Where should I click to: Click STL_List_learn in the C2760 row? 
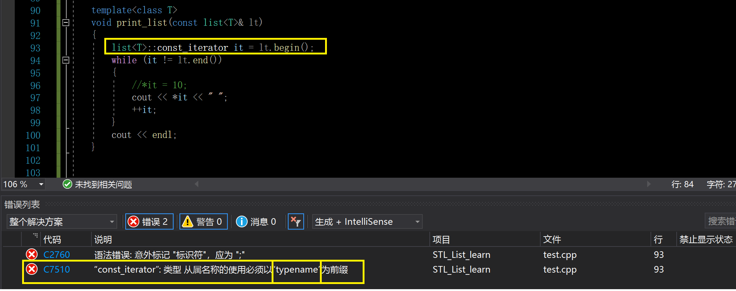click(461, 255)
